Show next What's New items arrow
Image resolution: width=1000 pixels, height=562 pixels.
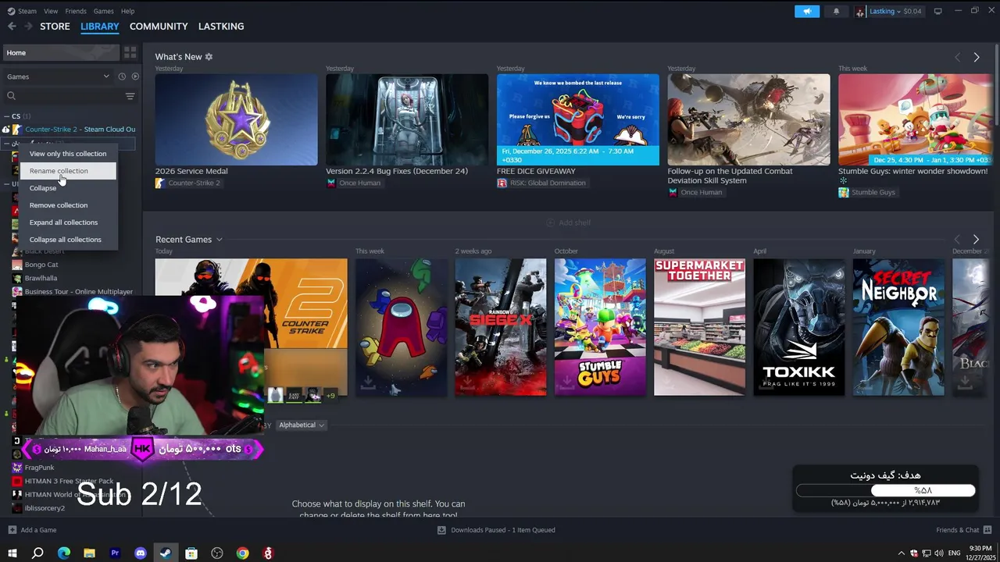pyautogui.click(x=976, y=57)
